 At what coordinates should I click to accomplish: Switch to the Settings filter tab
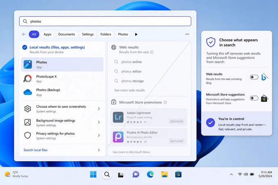[x=88, y=34]
